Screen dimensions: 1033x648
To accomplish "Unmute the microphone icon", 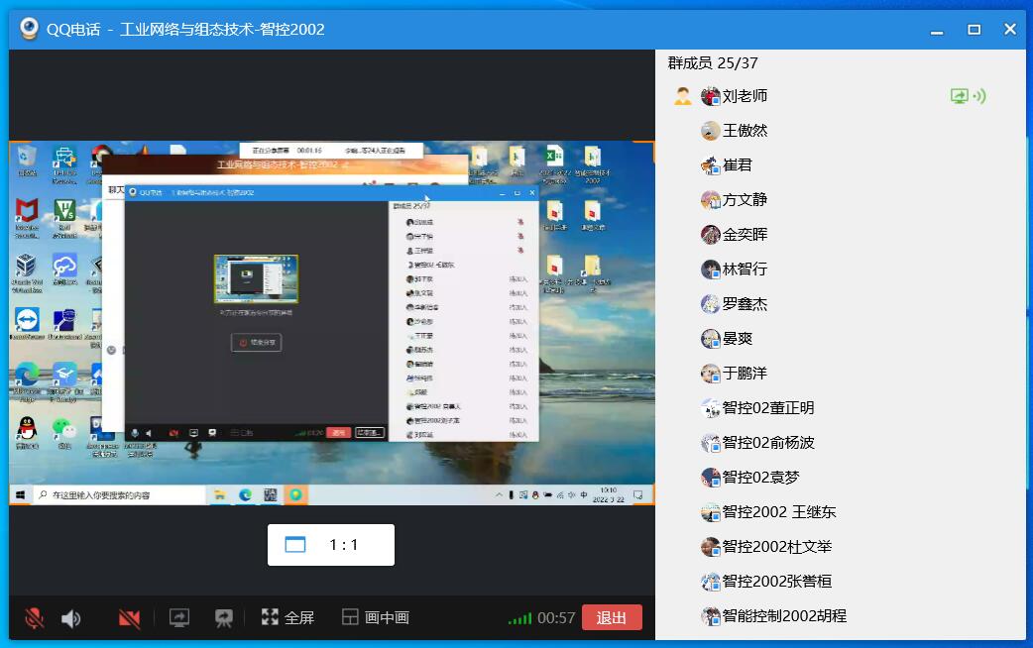I will [35, 617].
